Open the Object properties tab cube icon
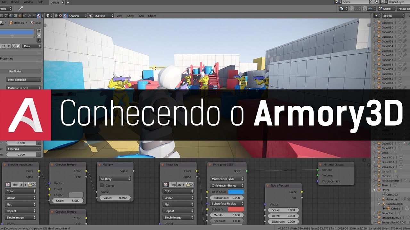Screen dimensions: 410x230 tap(20, 16)
